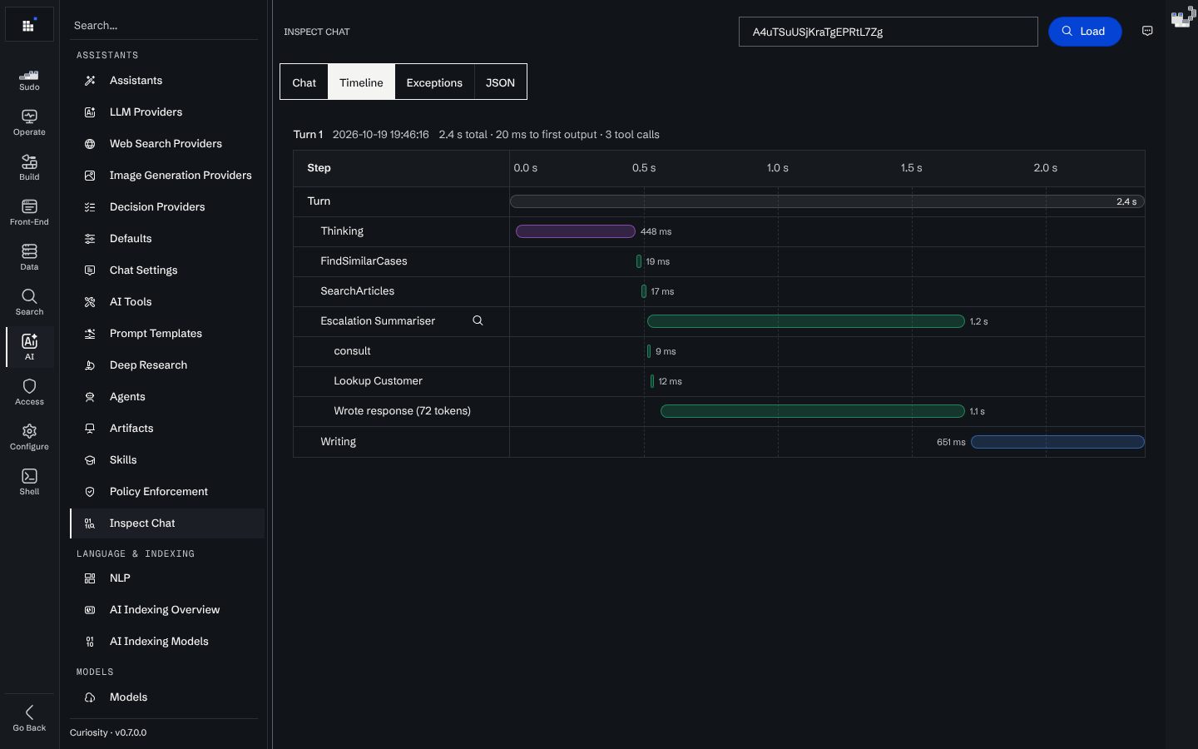Open Prompt Templates in sidebar

[167, 334]
